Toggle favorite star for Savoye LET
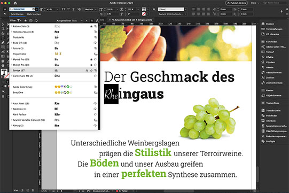 point(91,71)
